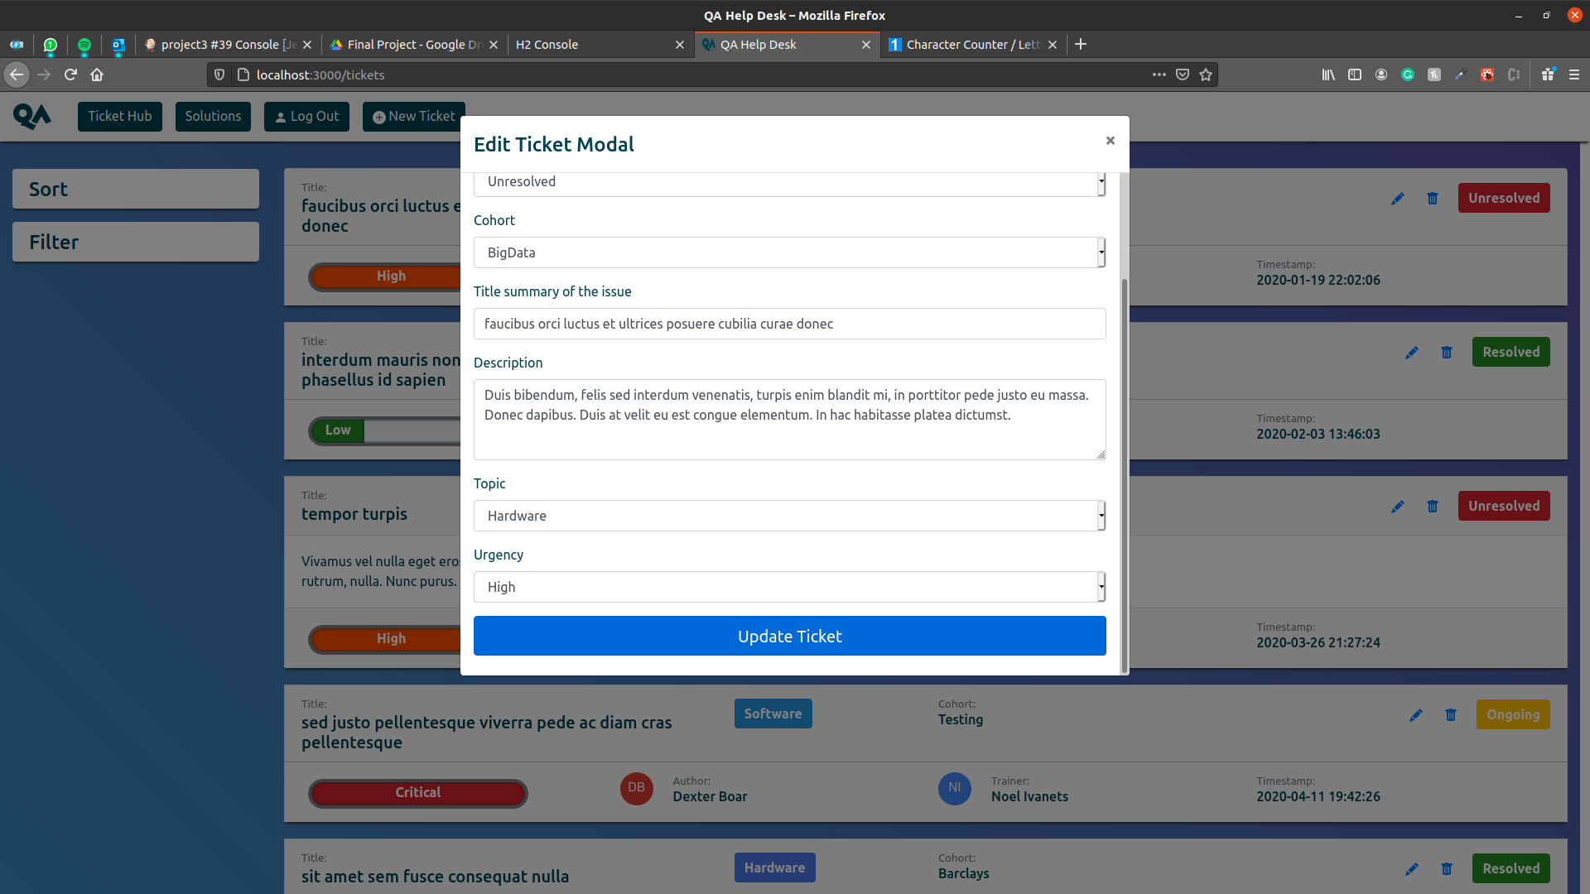Open the Resolved ticket's pencil edit icon

[x=1412, y=352]
